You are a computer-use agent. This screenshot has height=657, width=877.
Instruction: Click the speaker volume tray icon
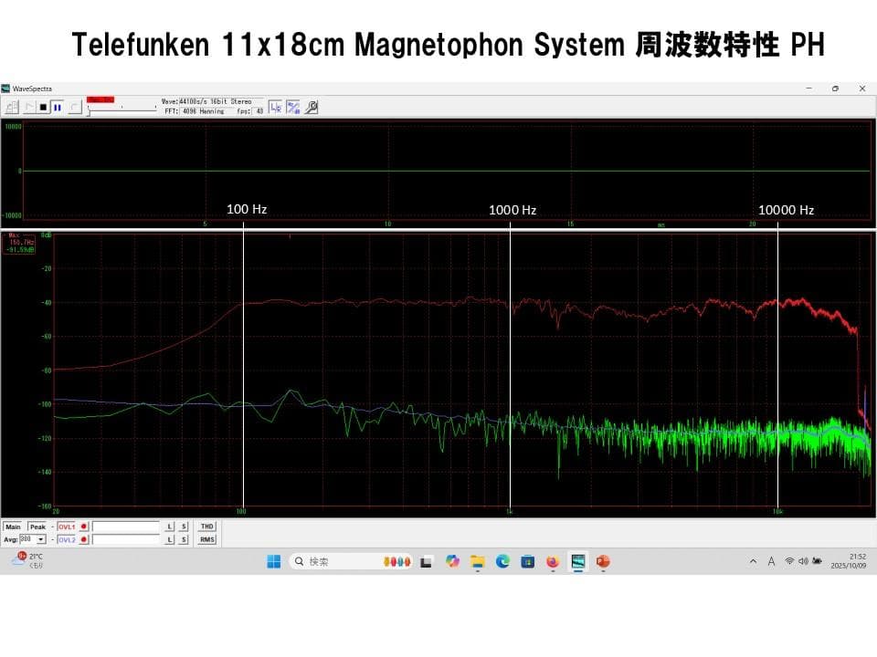[803, 561]
